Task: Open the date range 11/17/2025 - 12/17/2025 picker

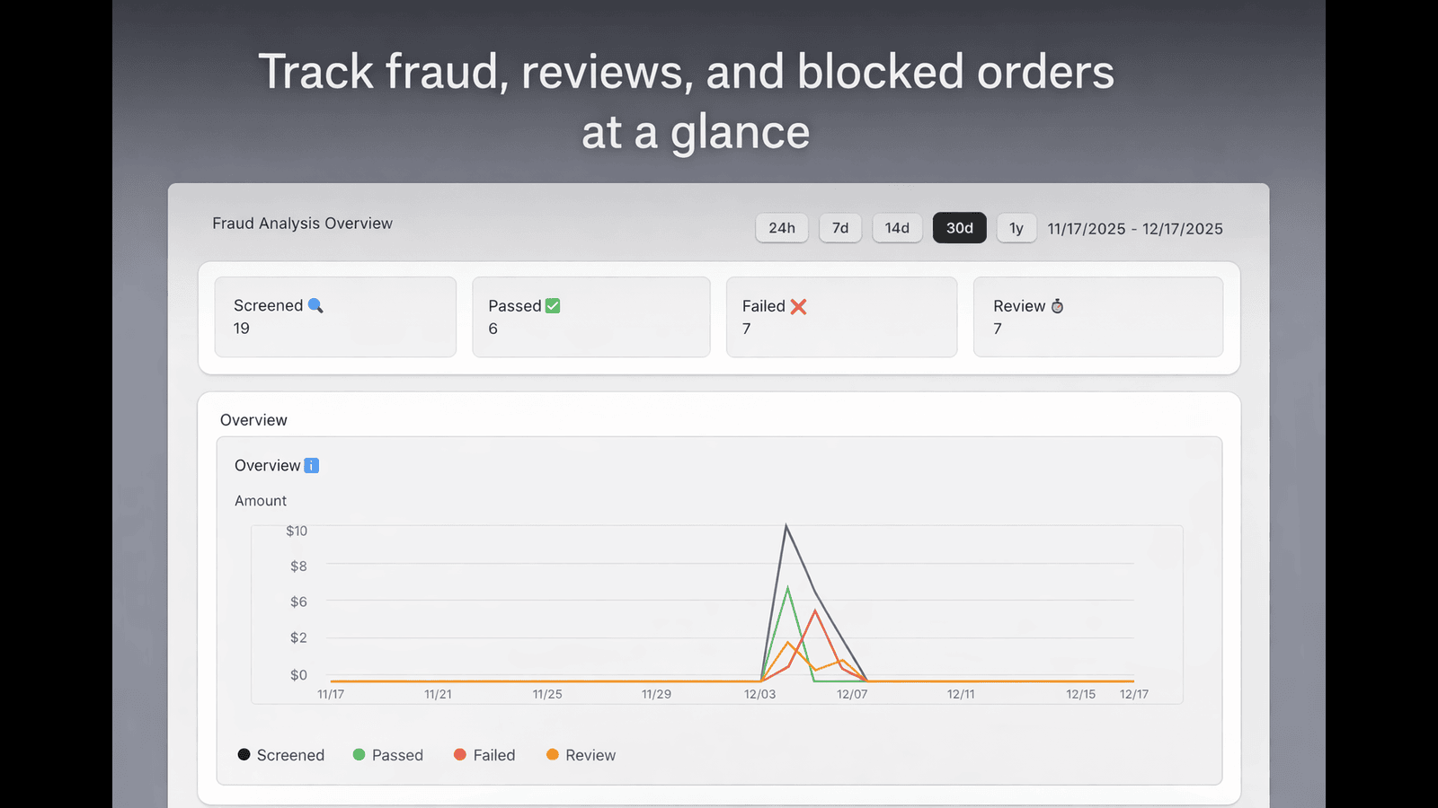Action: pos(1135,228)
